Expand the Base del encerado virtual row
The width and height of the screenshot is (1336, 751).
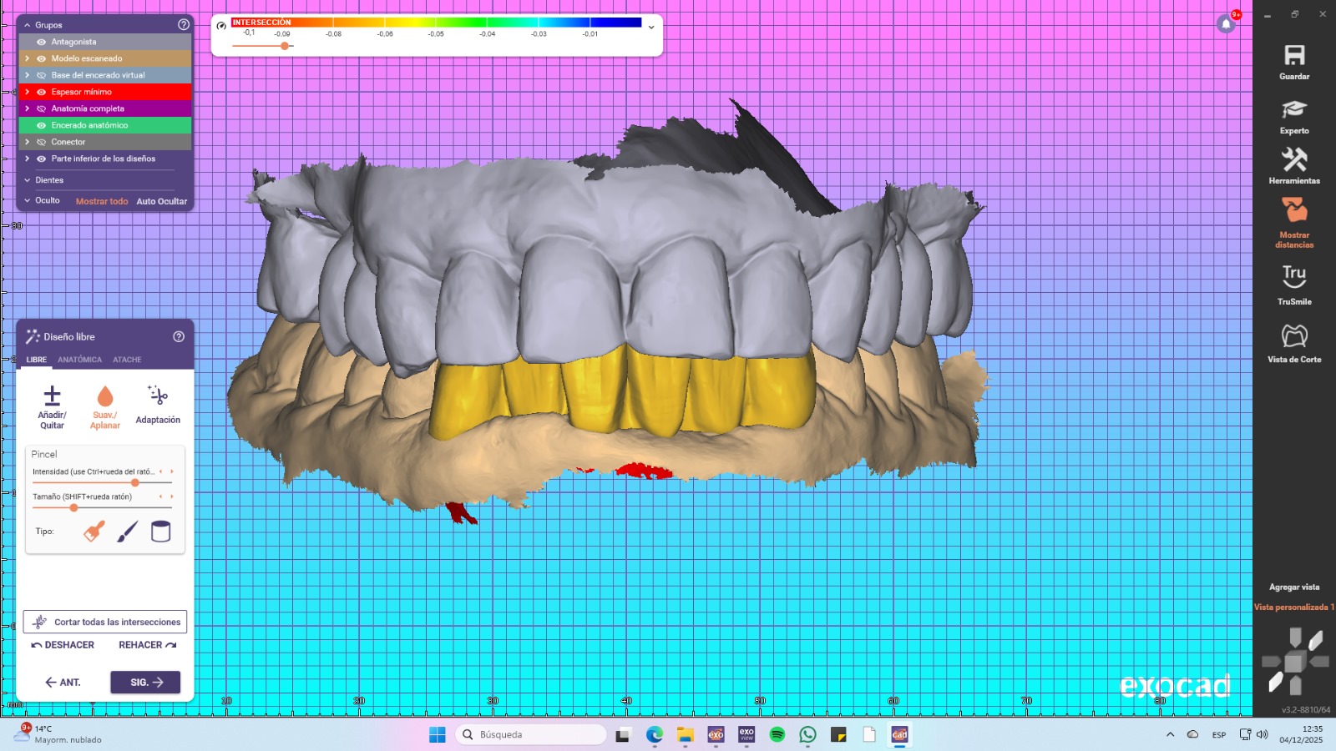tap(27, 75)
